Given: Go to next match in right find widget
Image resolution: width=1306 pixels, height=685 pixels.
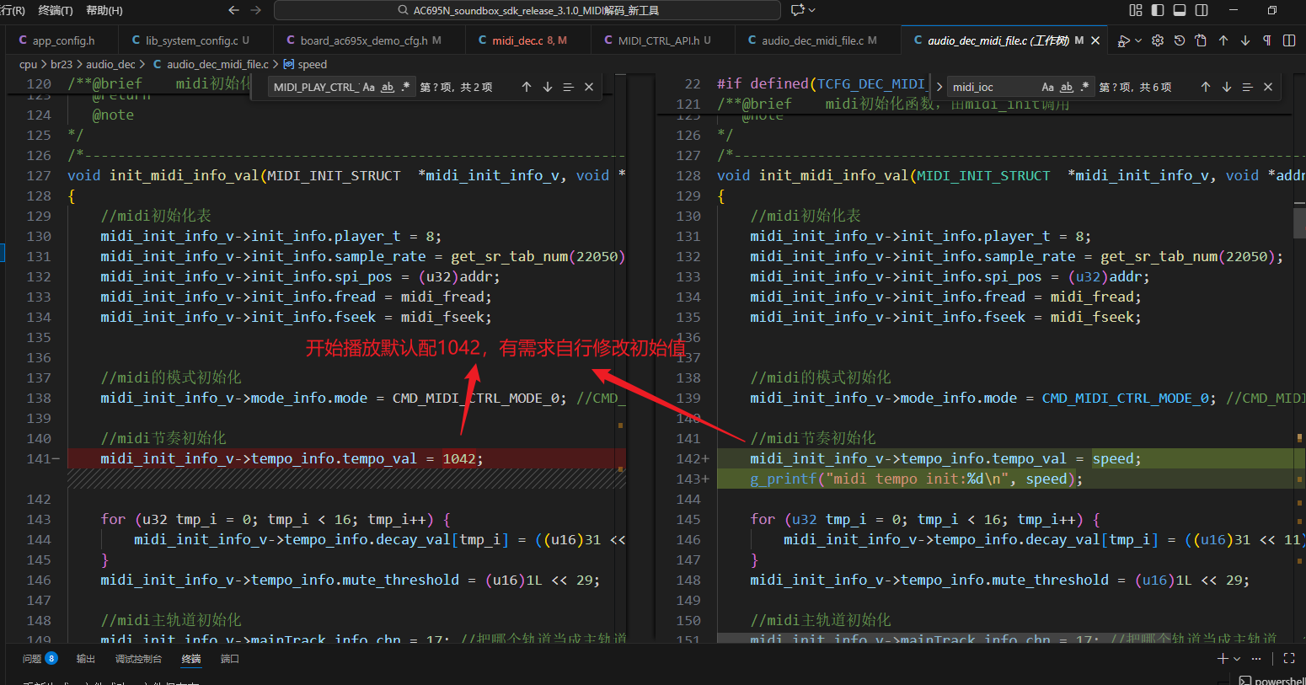Looking at the screenshot, I should (x=1227, y=87).
